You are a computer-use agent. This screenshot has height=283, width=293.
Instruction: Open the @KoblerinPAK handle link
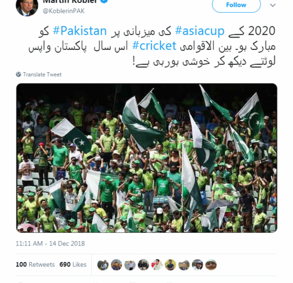pos(63,11)
